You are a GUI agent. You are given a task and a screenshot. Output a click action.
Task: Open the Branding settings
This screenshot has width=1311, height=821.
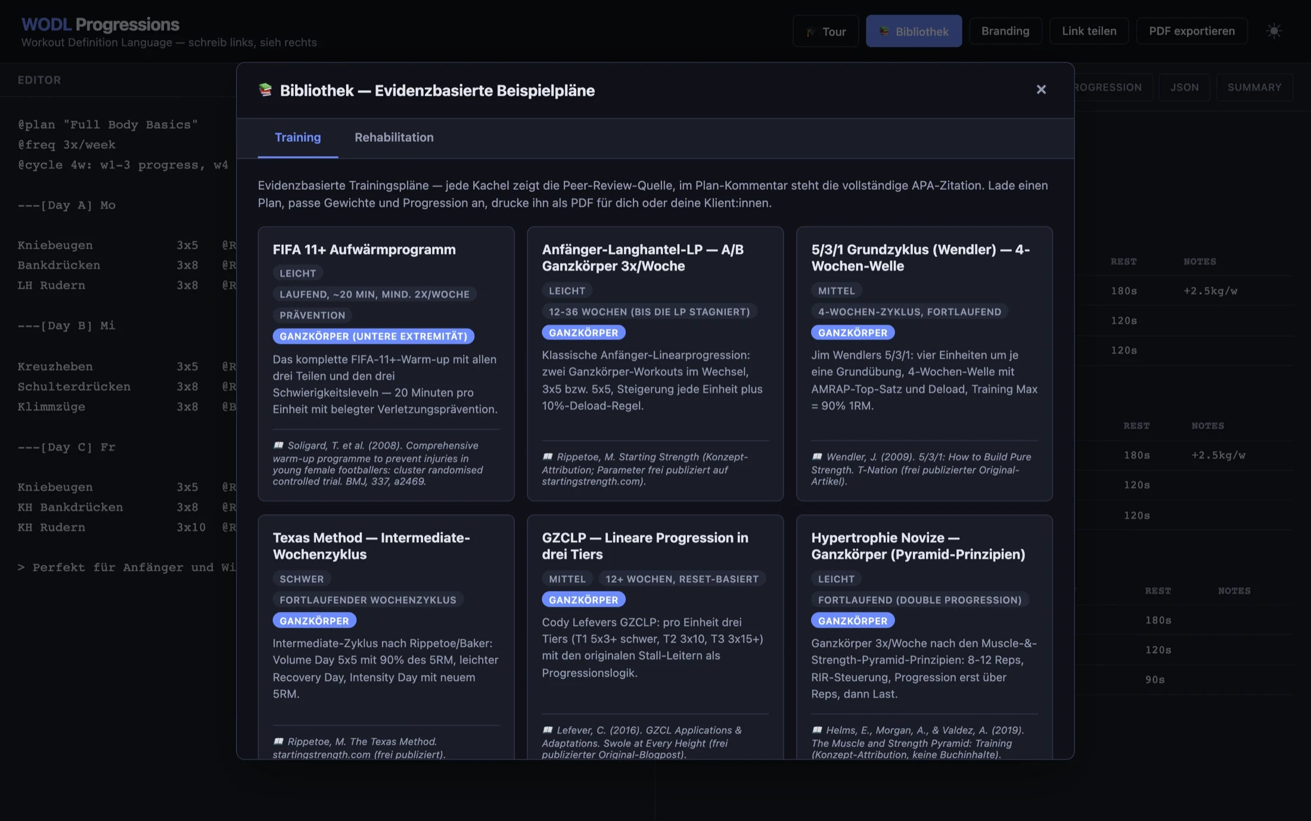[x=1005, y=31]
